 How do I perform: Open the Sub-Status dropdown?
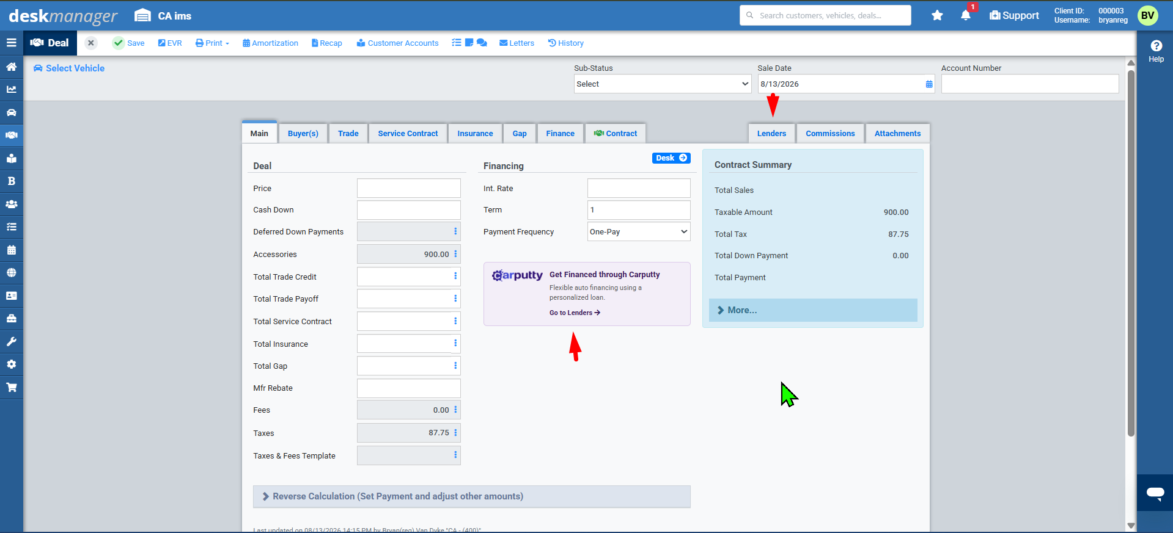663,84
